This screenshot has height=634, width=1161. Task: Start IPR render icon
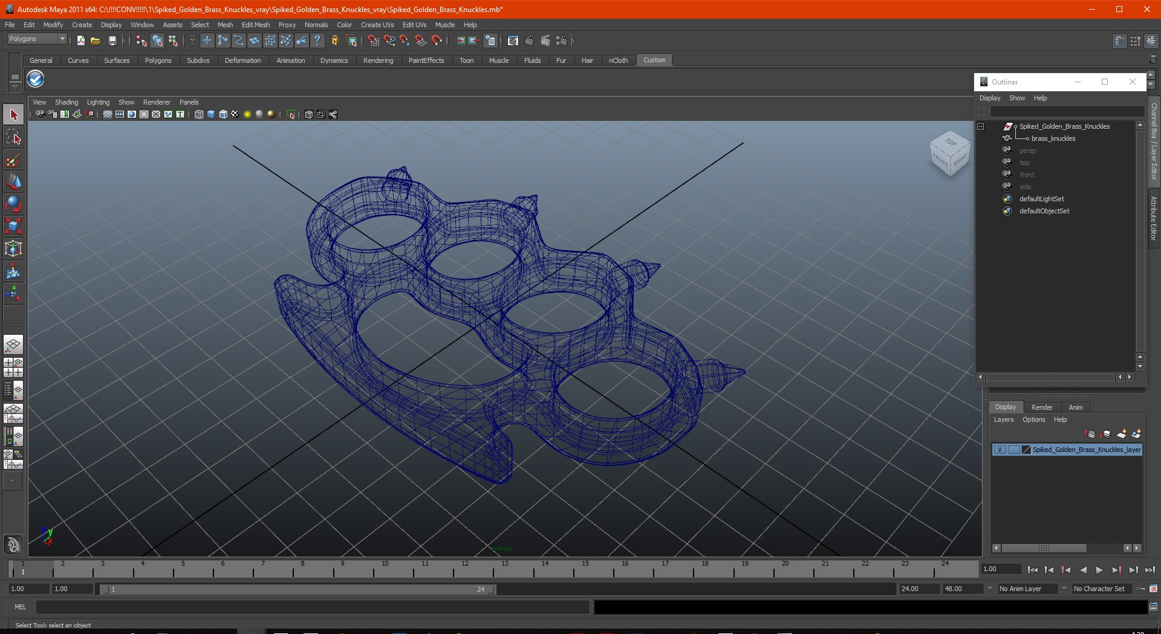tap(545, 40)
